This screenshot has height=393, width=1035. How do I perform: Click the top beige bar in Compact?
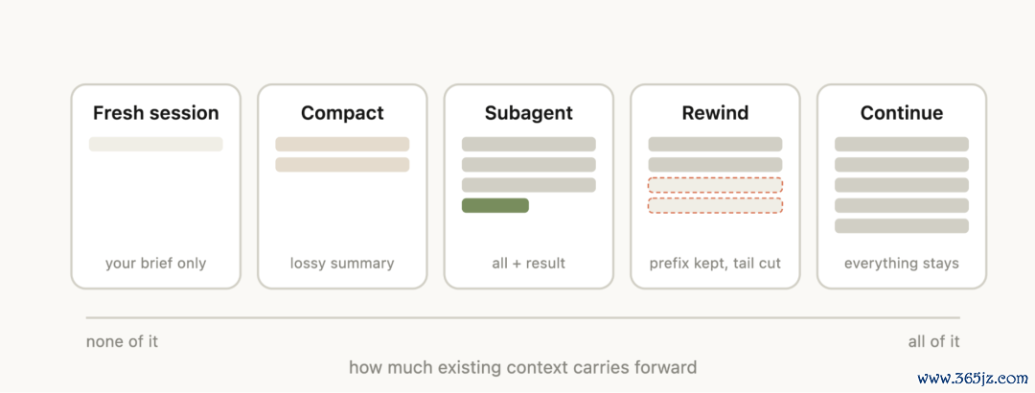[x=342, y=144]
